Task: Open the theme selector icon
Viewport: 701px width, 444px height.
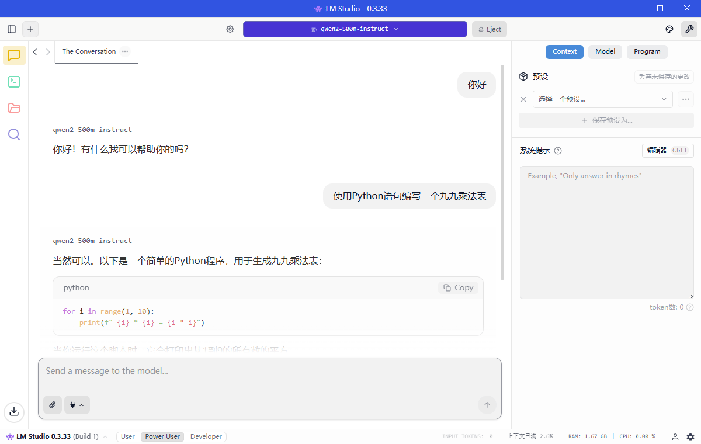Action: pyautogui.click(x=669, y=29)
